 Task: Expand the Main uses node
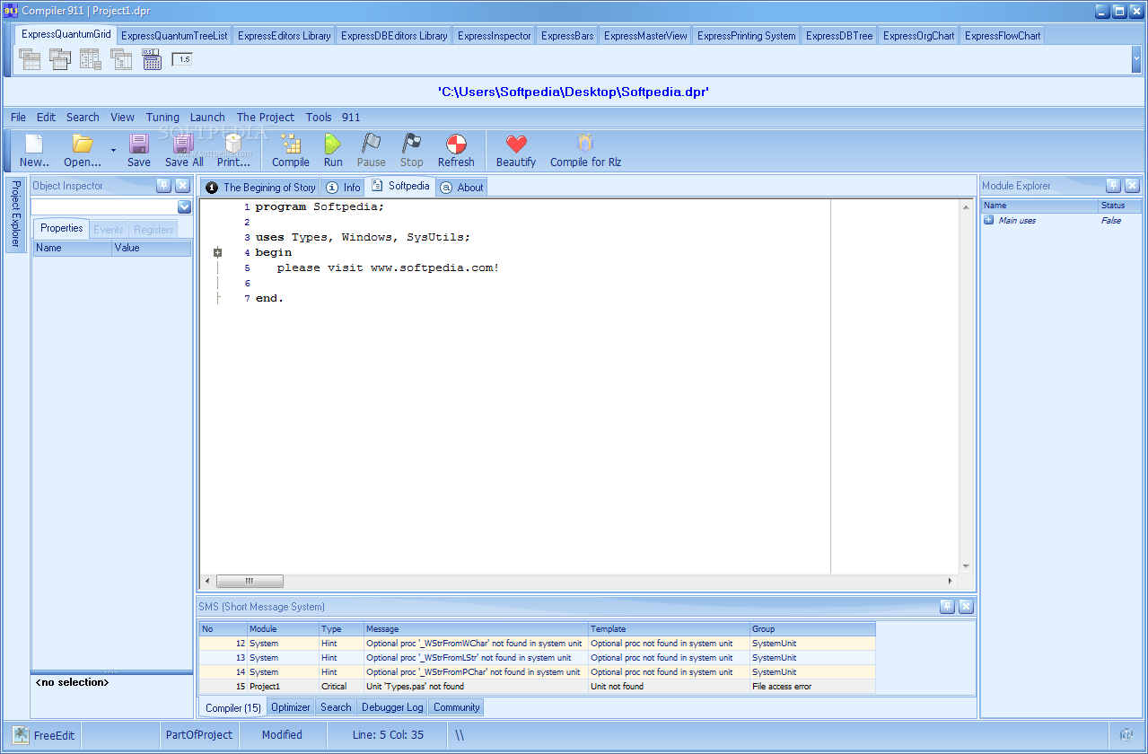988,220
